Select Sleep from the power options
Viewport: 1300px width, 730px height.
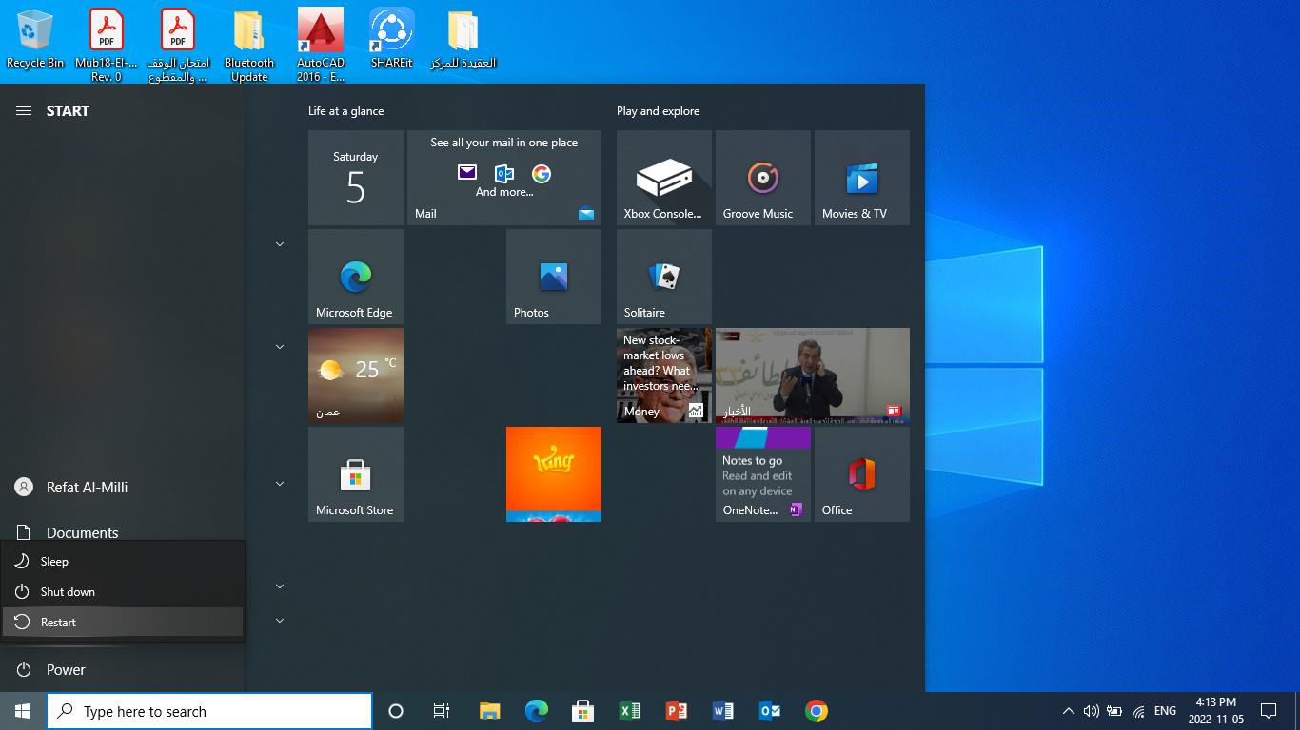54,562
